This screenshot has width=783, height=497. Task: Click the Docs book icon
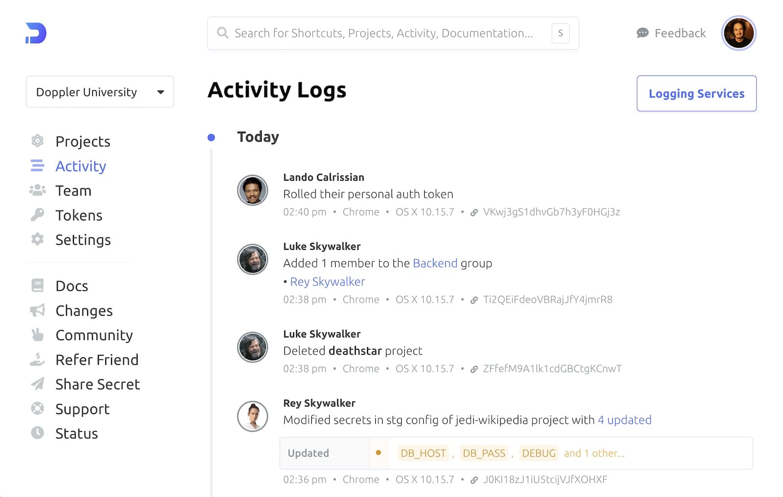(37, 285)
